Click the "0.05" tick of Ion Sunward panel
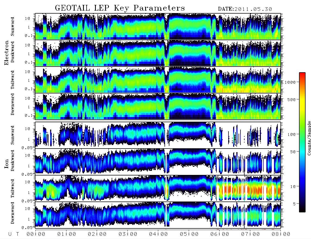This screenshot has width=311, height=239. 27,147
